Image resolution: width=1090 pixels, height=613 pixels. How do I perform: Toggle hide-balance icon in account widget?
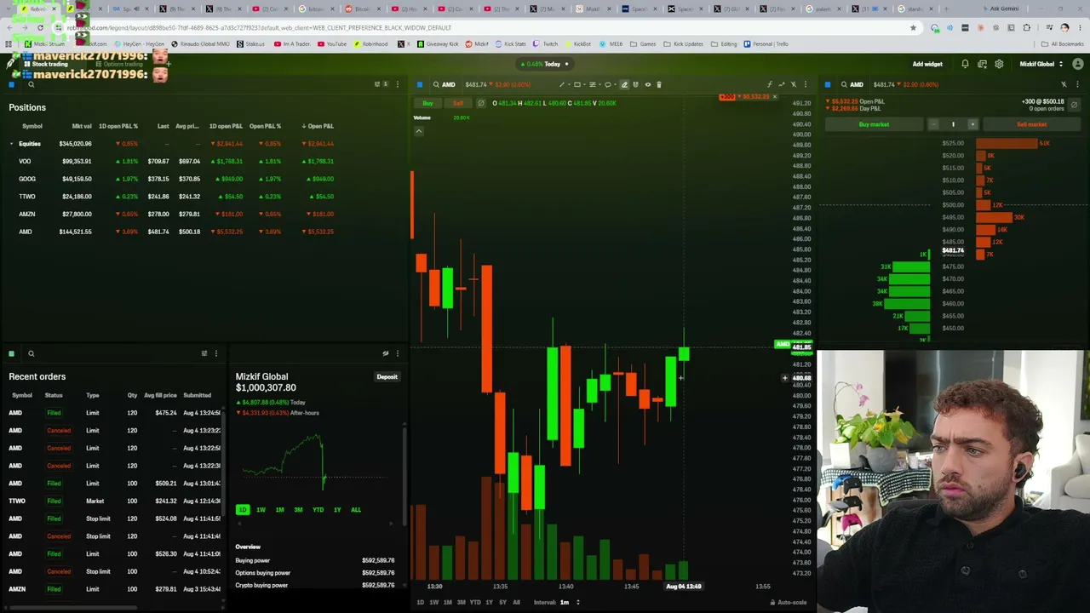(385, 353)
